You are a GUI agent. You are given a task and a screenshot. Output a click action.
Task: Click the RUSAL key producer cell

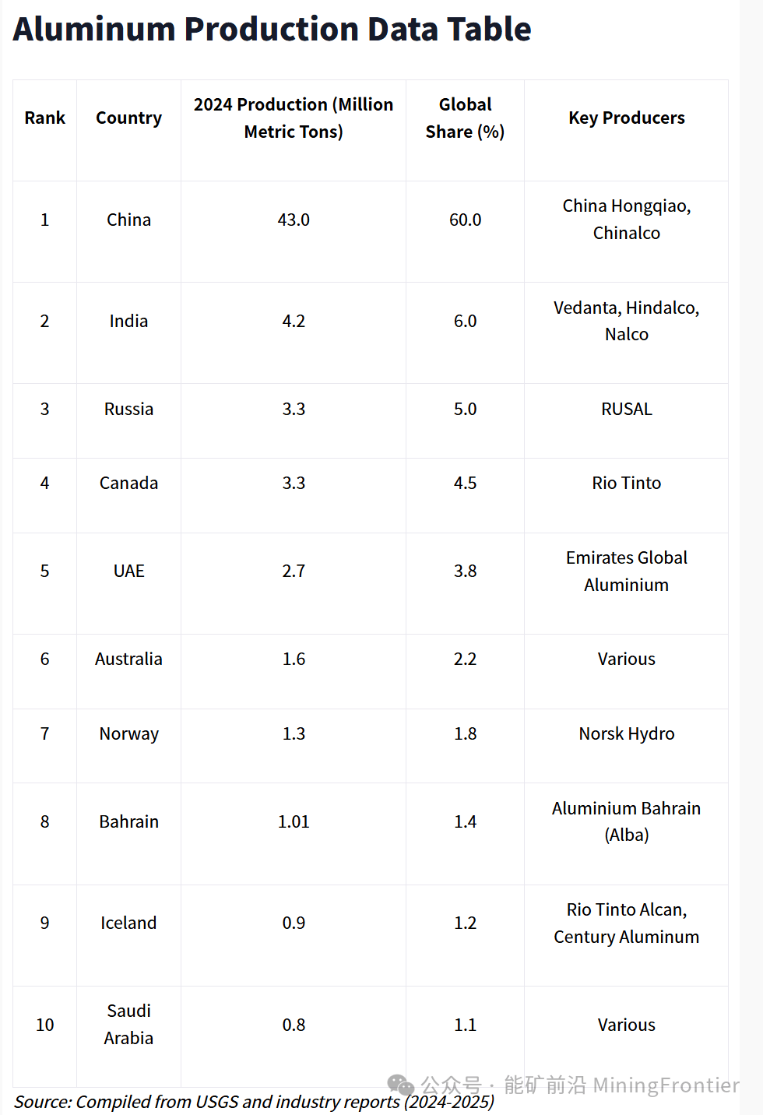point(626,410)
